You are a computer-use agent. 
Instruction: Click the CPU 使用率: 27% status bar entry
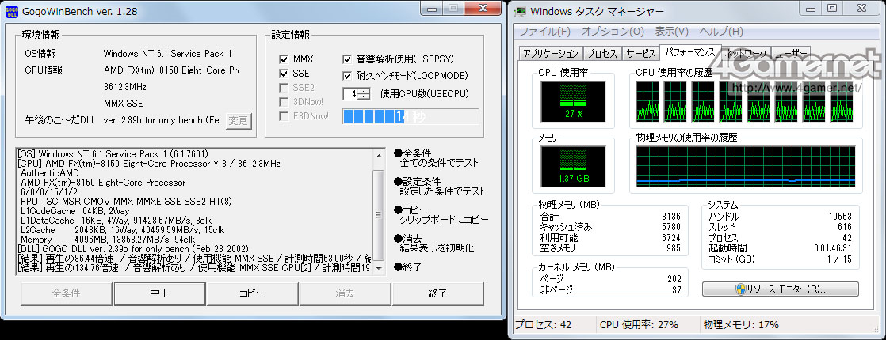click(639, 325)
